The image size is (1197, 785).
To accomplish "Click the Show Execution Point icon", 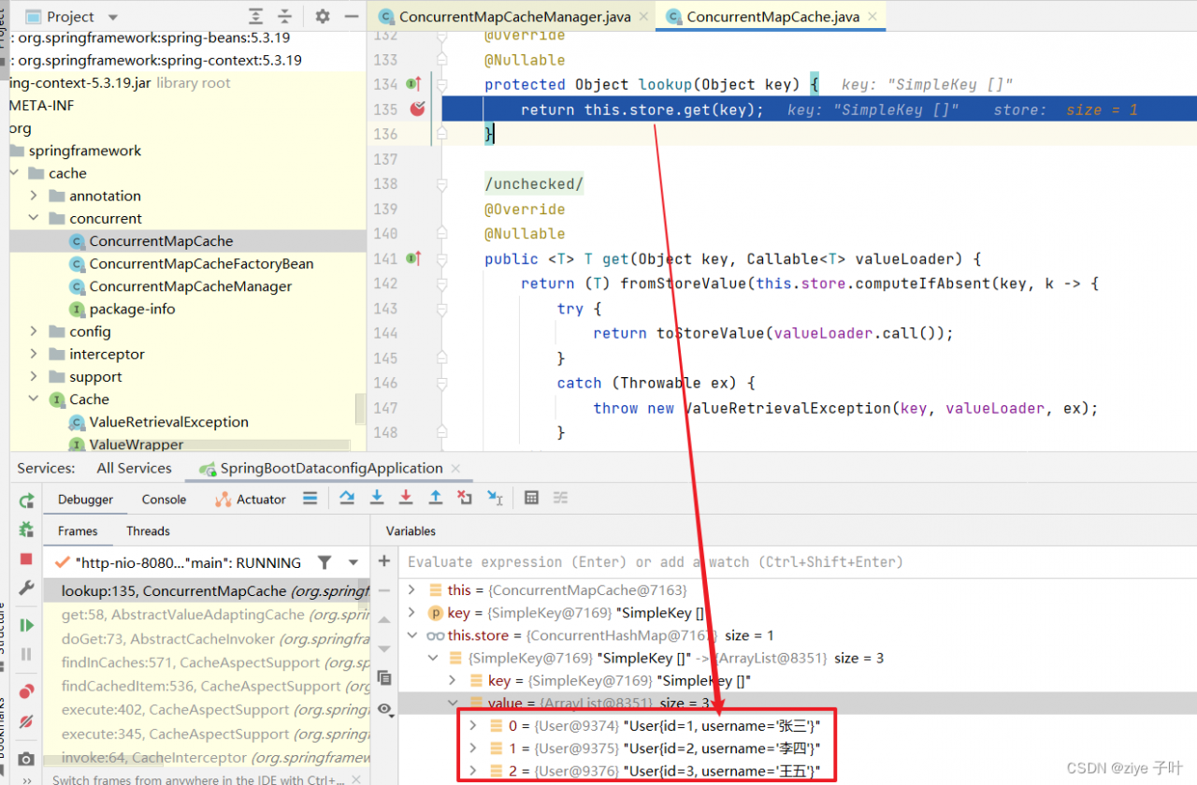I will coord(310,499).
